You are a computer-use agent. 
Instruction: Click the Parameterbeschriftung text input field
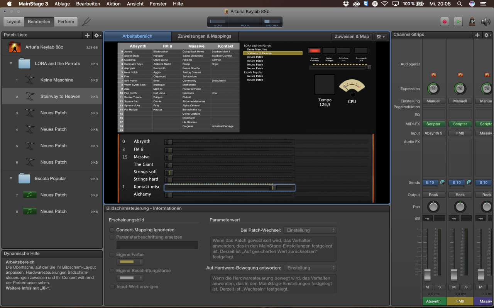(x=157, y=245)
